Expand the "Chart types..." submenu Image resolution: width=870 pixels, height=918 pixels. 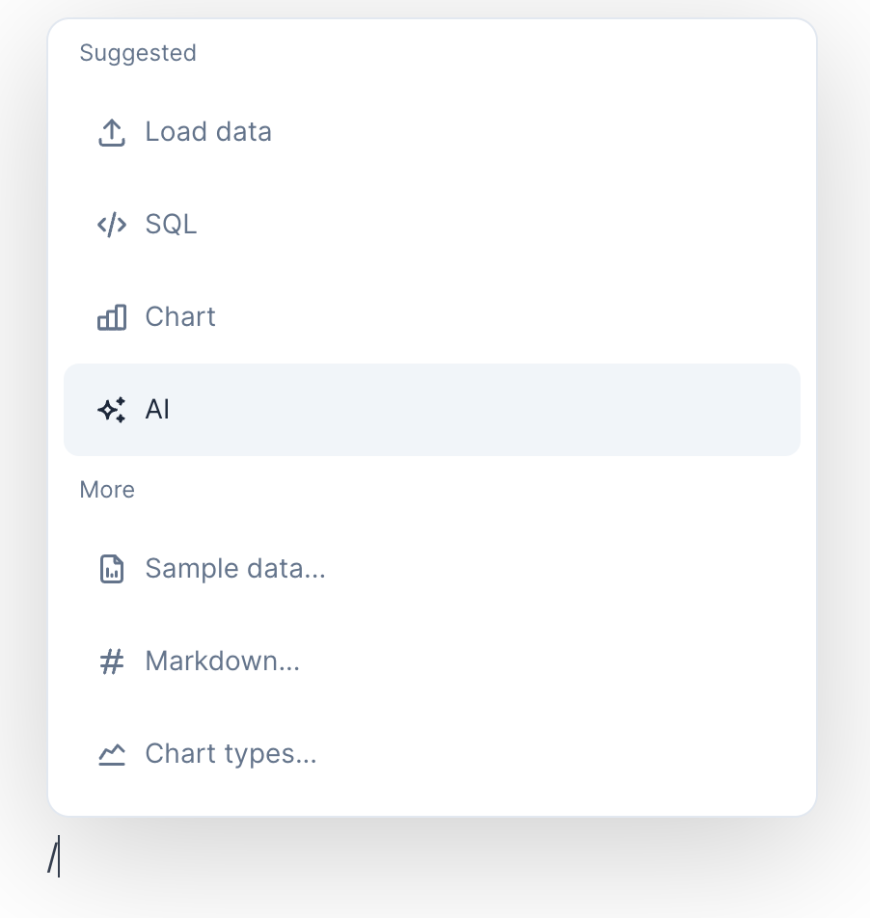point(231,754)
